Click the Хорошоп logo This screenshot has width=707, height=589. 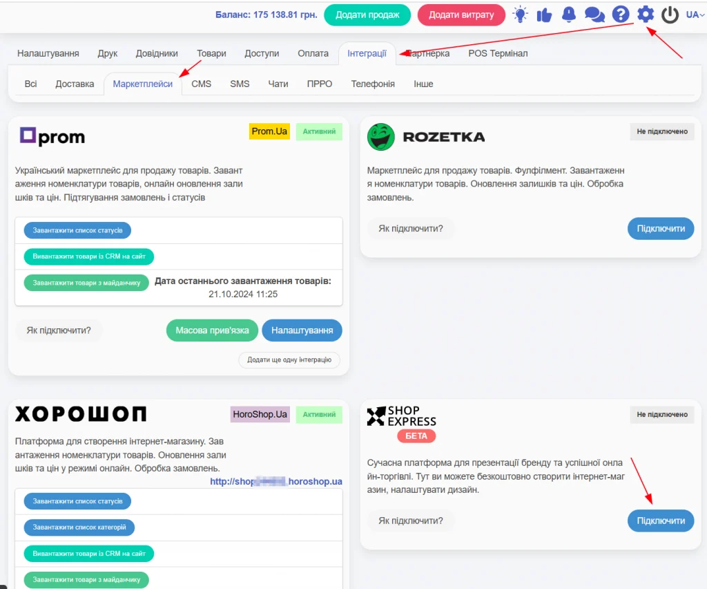(81, 413)
